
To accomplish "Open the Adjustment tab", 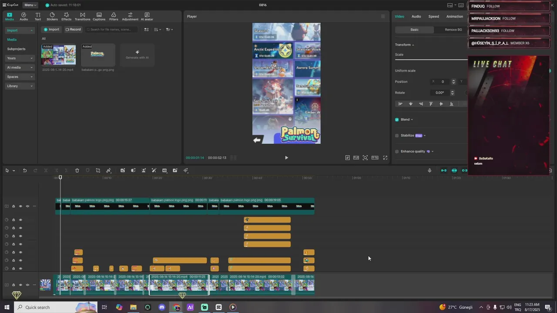I will pyautogui.click(x=130, y=17).
